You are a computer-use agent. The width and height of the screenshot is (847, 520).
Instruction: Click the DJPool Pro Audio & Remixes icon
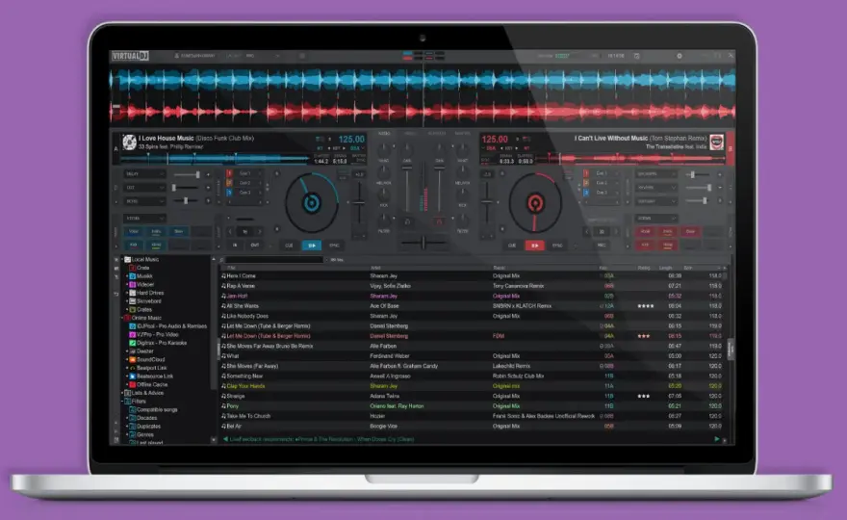click(x=133, y=326)
